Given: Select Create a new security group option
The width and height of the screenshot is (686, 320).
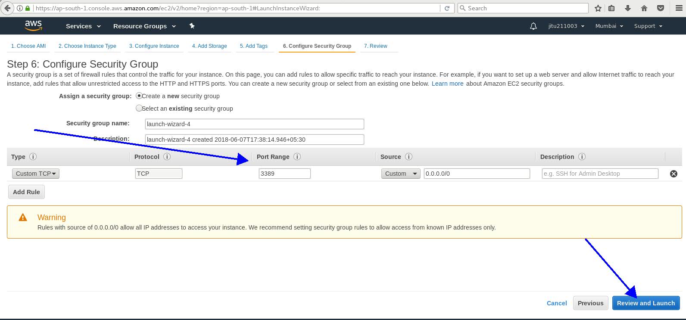Looking at the screenshot, I should click(139, 96).
